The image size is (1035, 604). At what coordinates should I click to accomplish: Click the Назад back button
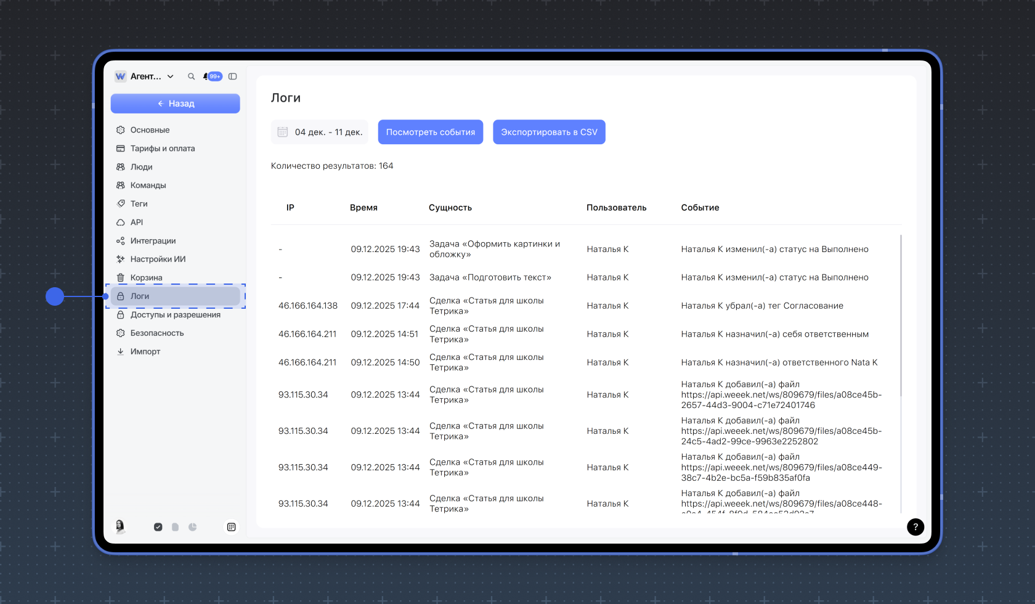pyautogui.click(x=175, y=104)
